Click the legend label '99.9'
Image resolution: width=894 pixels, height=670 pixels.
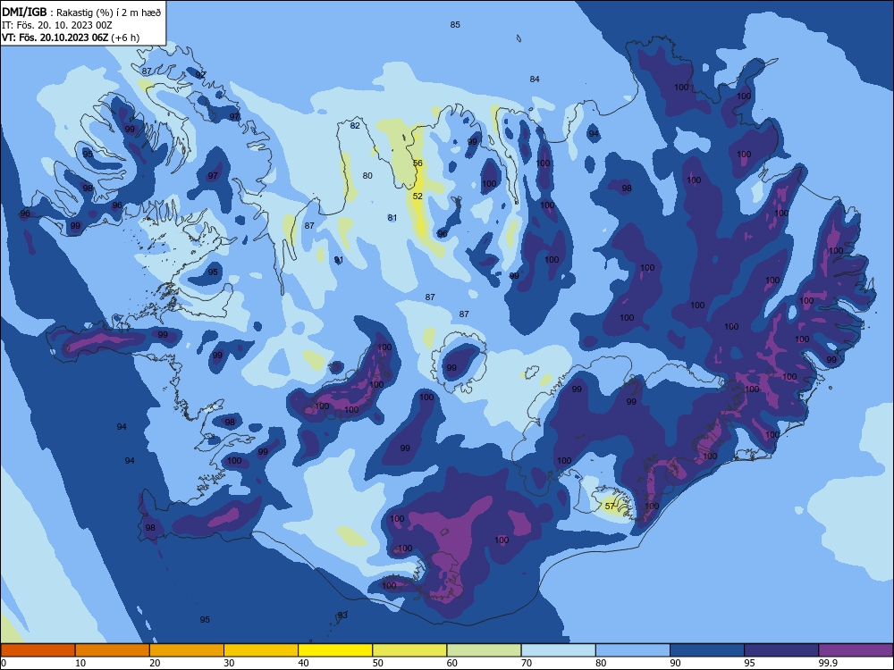tap(827, 663)
